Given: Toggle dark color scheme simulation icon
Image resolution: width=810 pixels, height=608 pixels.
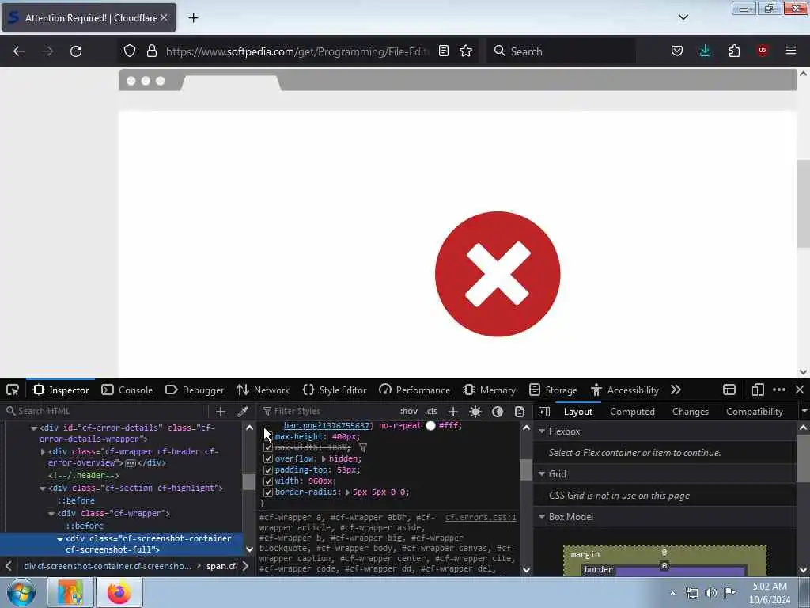Looking at the screenshot, I should click(x=498, y=412).
